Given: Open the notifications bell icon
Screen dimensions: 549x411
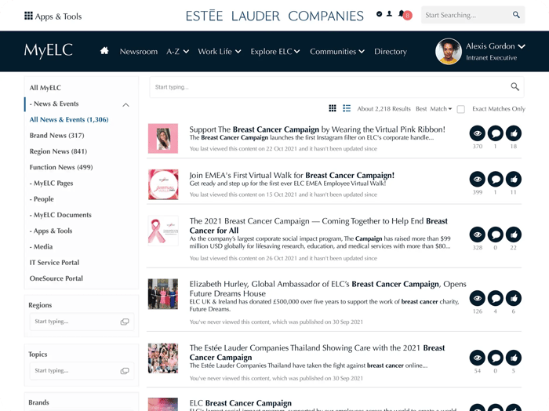Looking at the screenshot, I should tap(402, 14).
